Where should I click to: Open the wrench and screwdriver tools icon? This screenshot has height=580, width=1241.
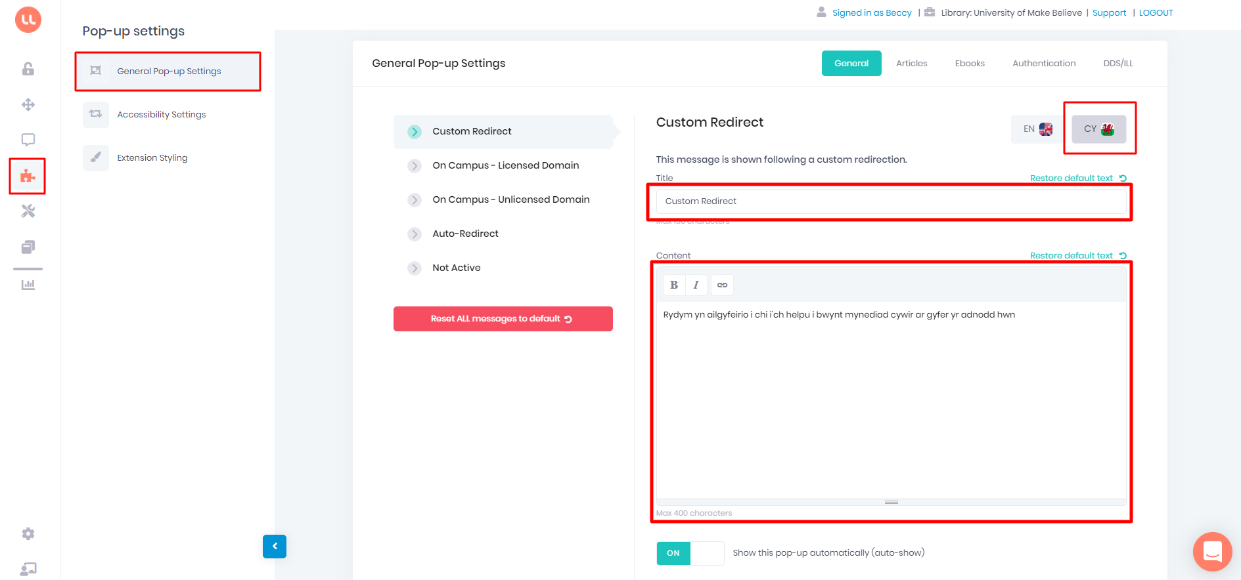click(28, 211)
